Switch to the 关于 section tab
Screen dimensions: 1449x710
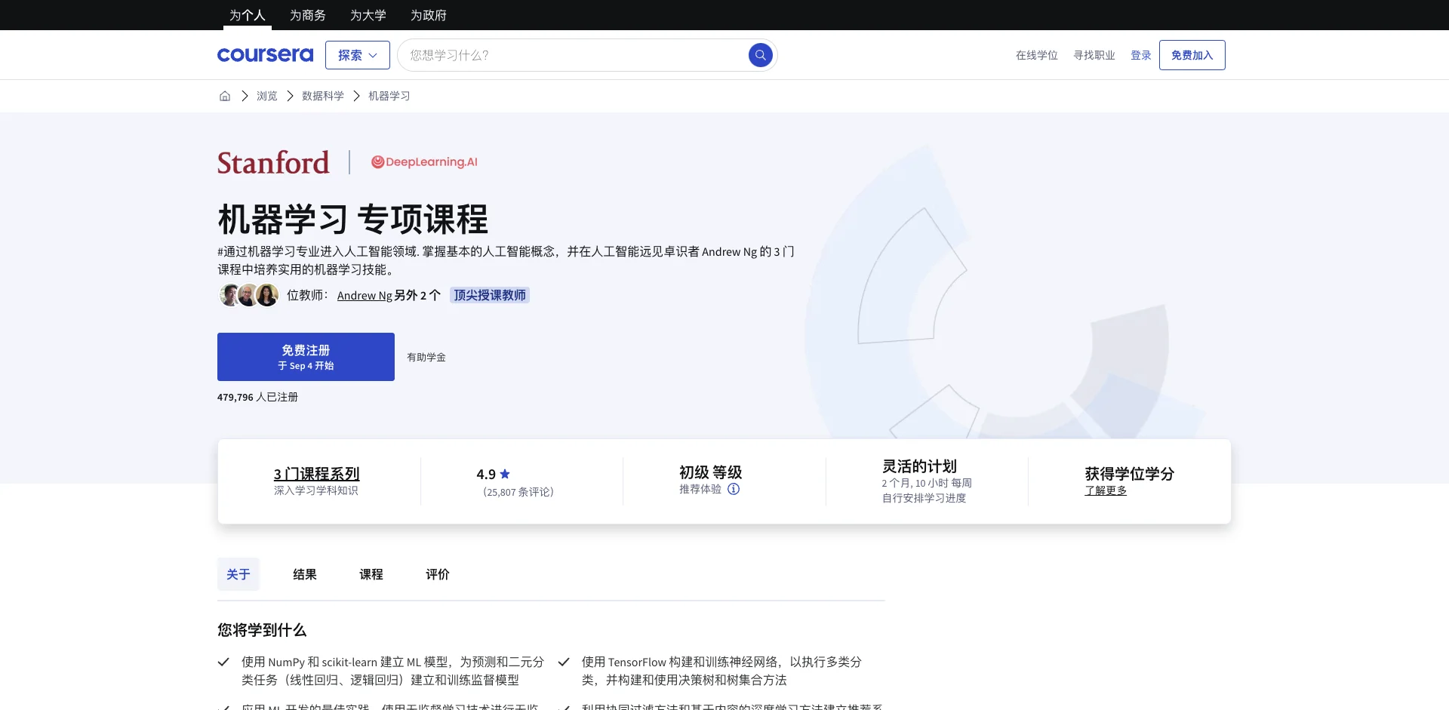[x=238, y=574]
